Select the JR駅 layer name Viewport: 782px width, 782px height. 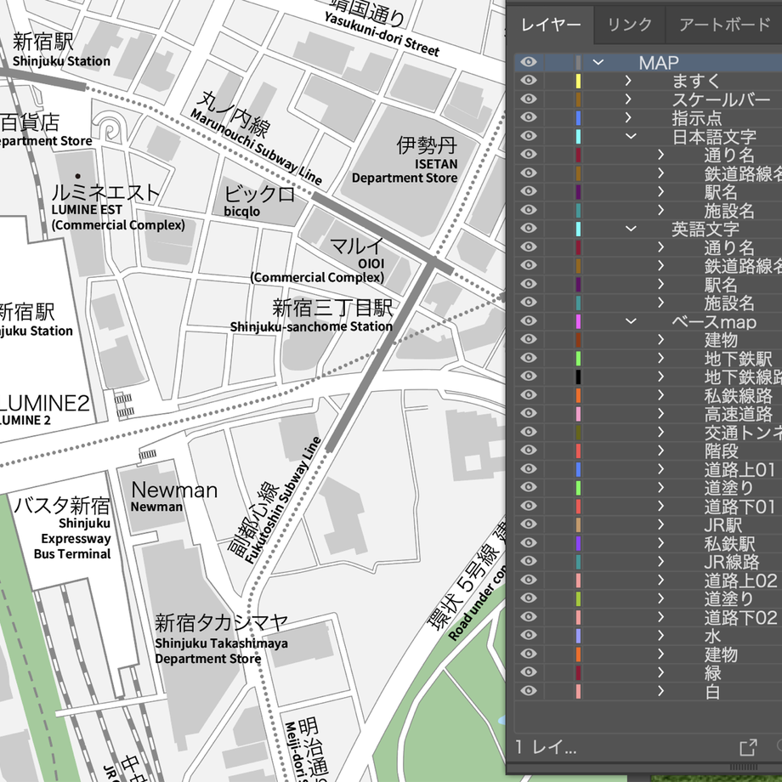722,524
